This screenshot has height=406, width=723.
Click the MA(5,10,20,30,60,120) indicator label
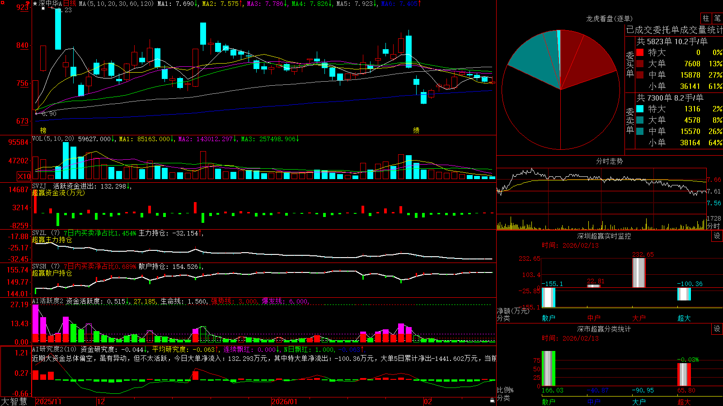coord(116,4)
